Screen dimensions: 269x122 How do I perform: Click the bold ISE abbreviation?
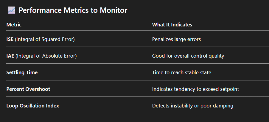[x=10, y=39]
